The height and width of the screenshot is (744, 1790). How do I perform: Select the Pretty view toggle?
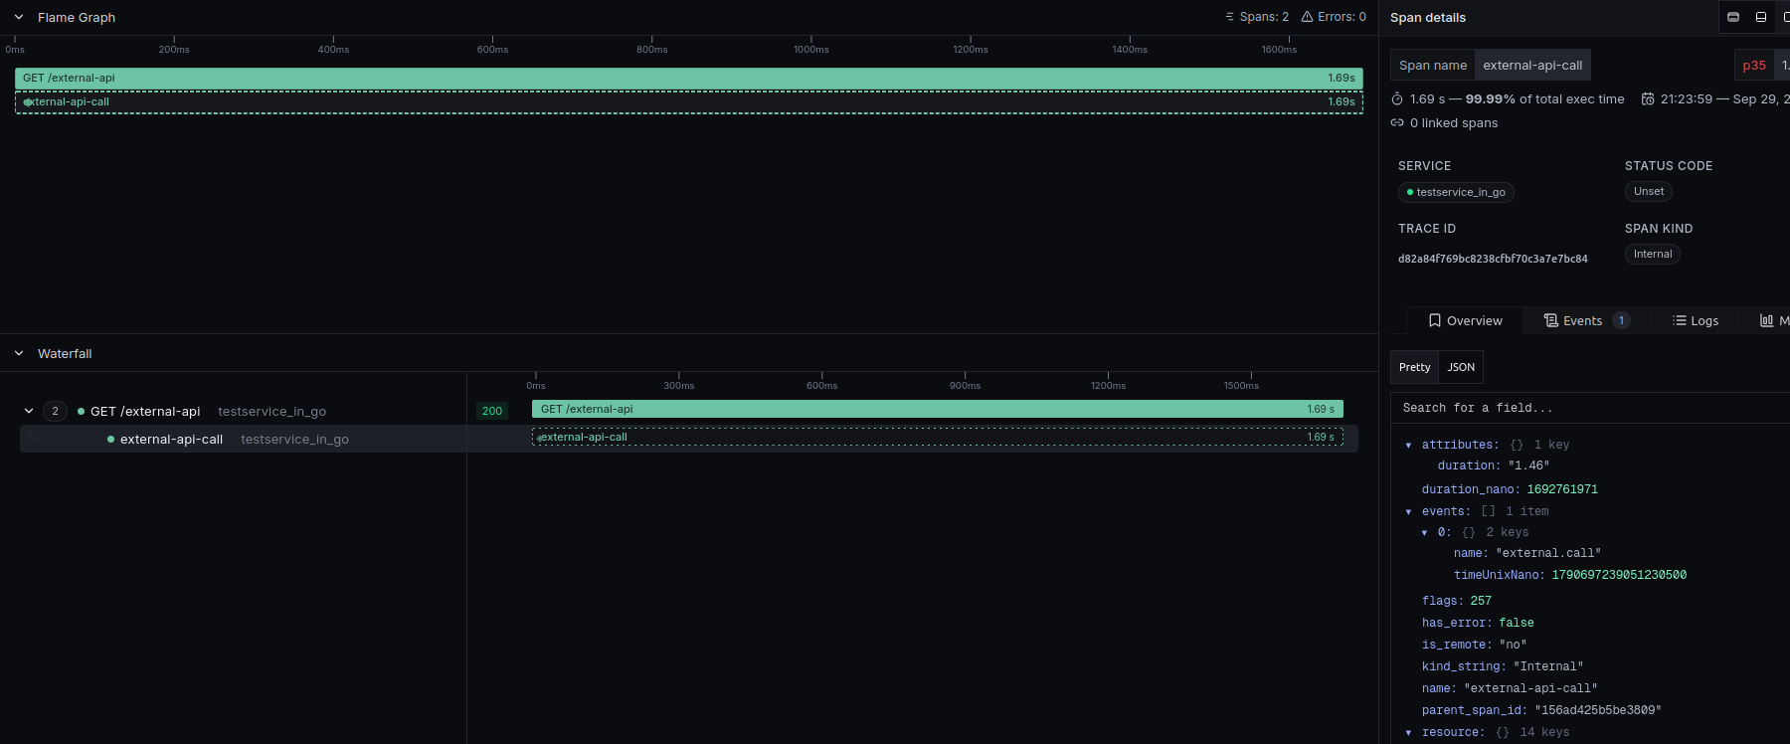coord(1414,367)
